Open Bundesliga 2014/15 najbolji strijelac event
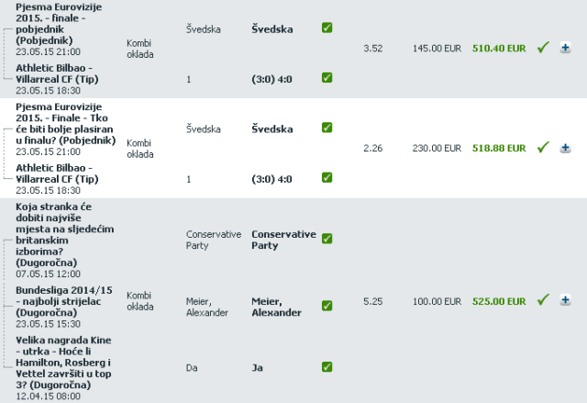Viewport: 587px width, 403px height. coord(64,301)
